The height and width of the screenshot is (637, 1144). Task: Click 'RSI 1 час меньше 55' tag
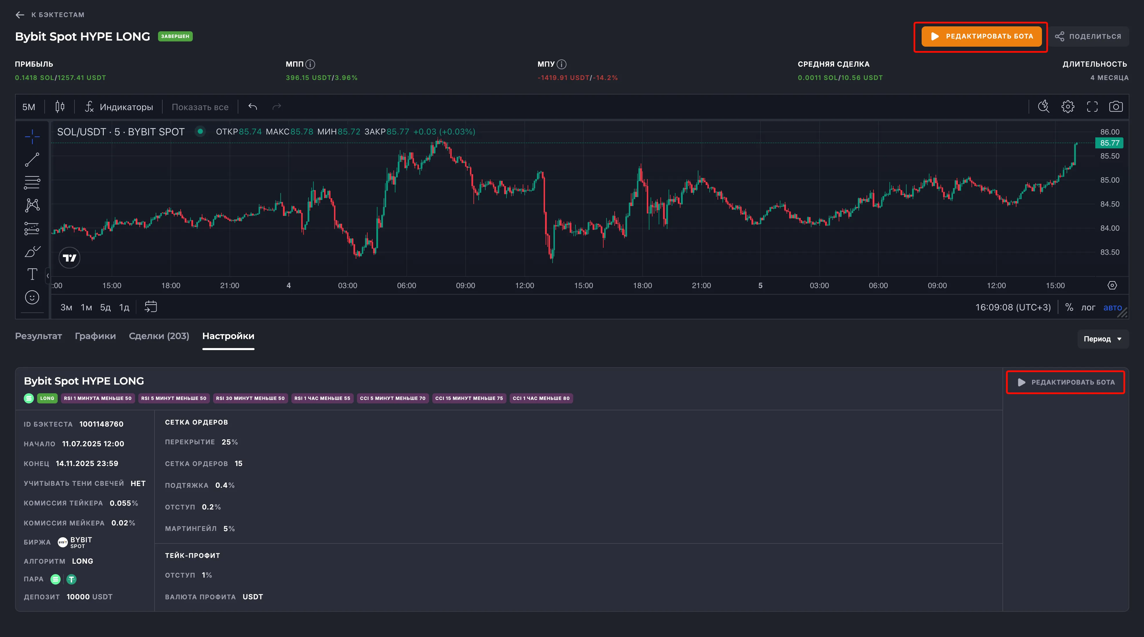[x=322, y=398]
